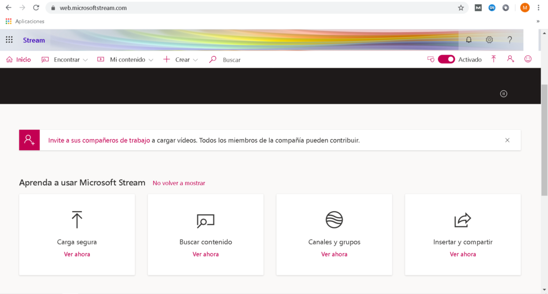Open the notifications bell
The width and height of the screenshot is (548, 294).
click(469, 40)
